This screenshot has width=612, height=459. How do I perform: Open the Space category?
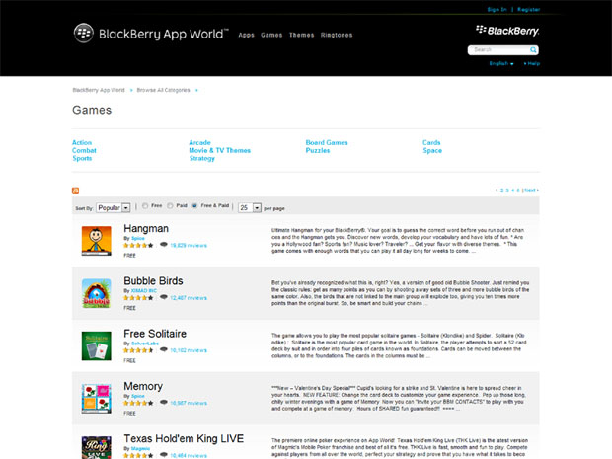click(432, 150)
